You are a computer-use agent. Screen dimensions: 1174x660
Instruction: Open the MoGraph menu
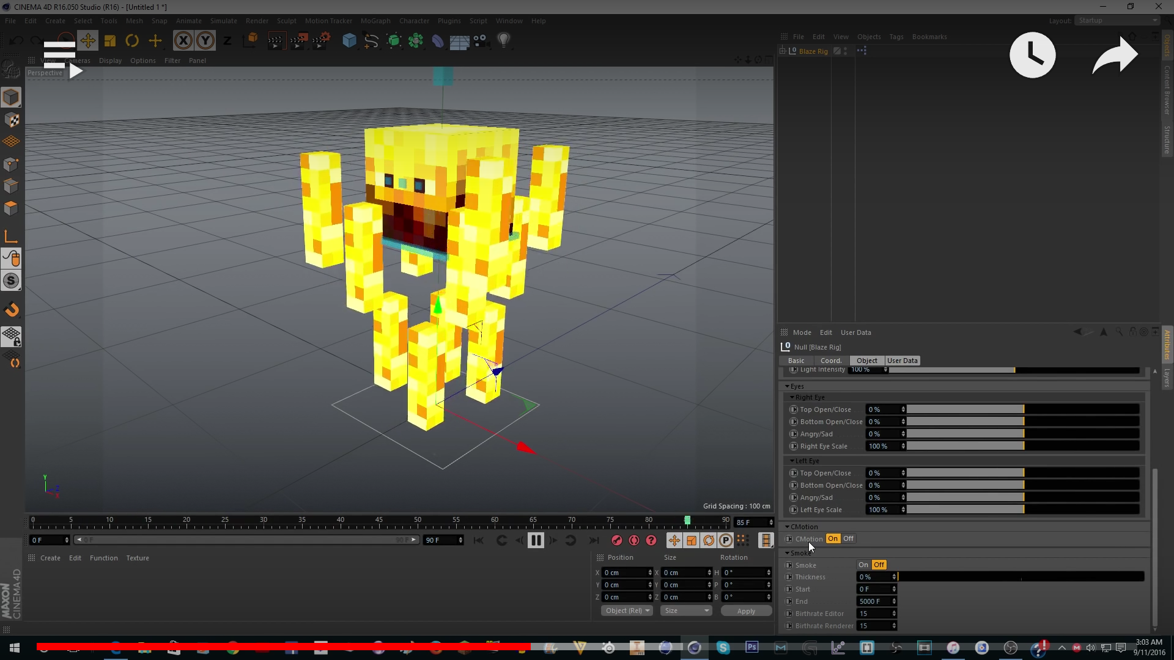point(375,21)
